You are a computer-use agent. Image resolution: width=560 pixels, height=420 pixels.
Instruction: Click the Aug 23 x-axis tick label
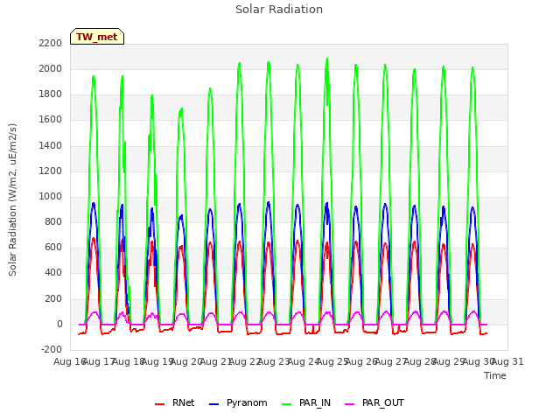click(x=274, y=361)
